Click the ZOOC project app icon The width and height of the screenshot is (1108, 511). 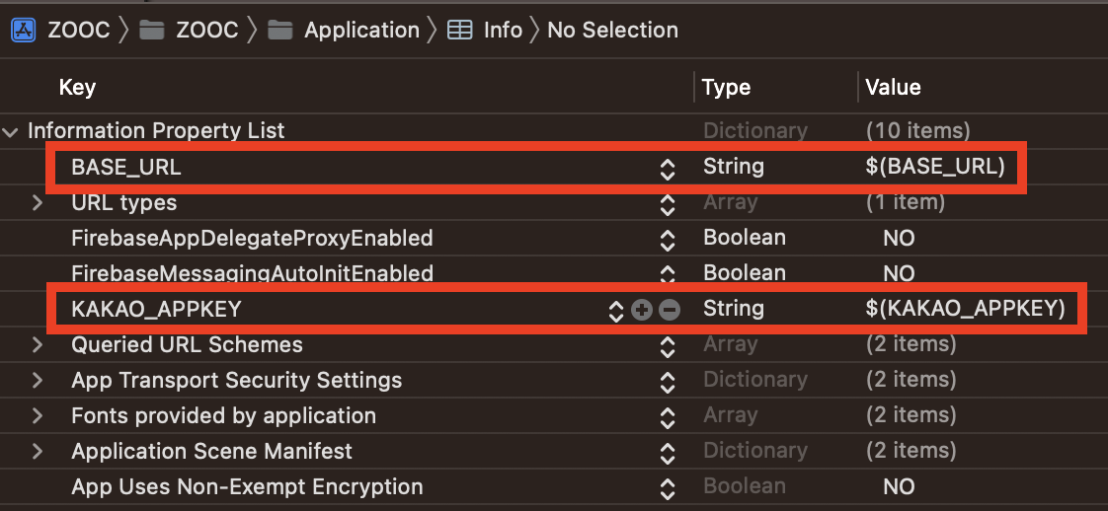click(x=24, y=30)
